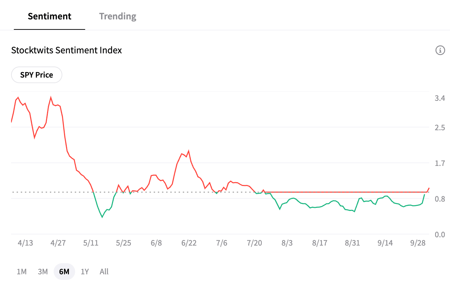This screenshot has width=450, height=284.
Task: Click the 8/31 date axis label
Action: 352,243
